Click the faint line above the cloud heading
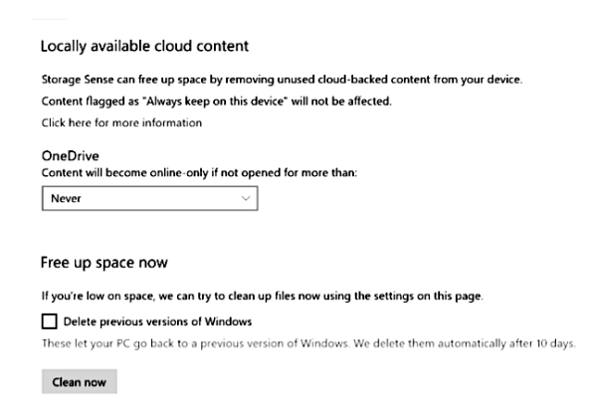Screen dimensions: 593x415 [x=50, y=19]
